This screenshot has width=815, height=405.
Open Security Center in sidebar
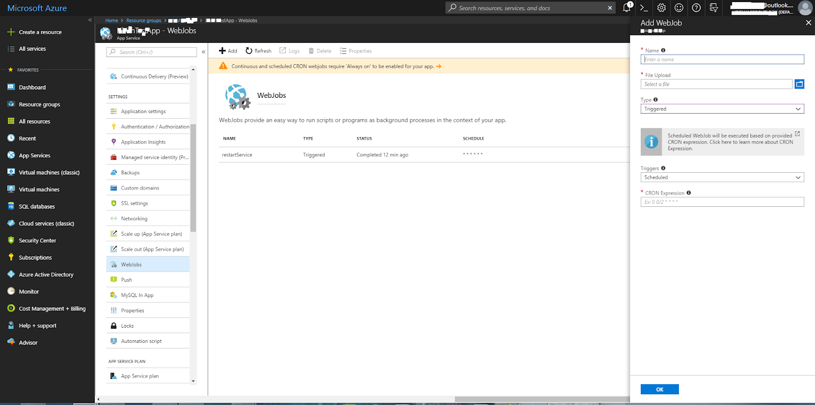click(32, 240)
